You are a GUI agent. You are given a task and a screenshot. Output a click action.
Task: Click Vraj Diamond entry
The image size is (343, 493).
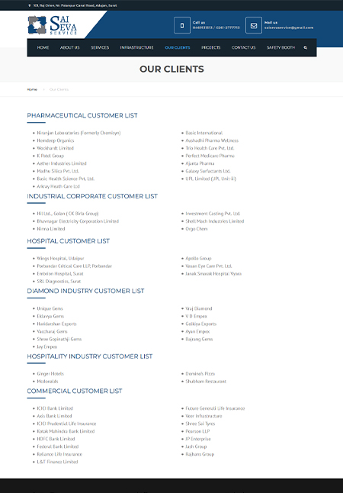pyautogui.click(x=198, y=309)
